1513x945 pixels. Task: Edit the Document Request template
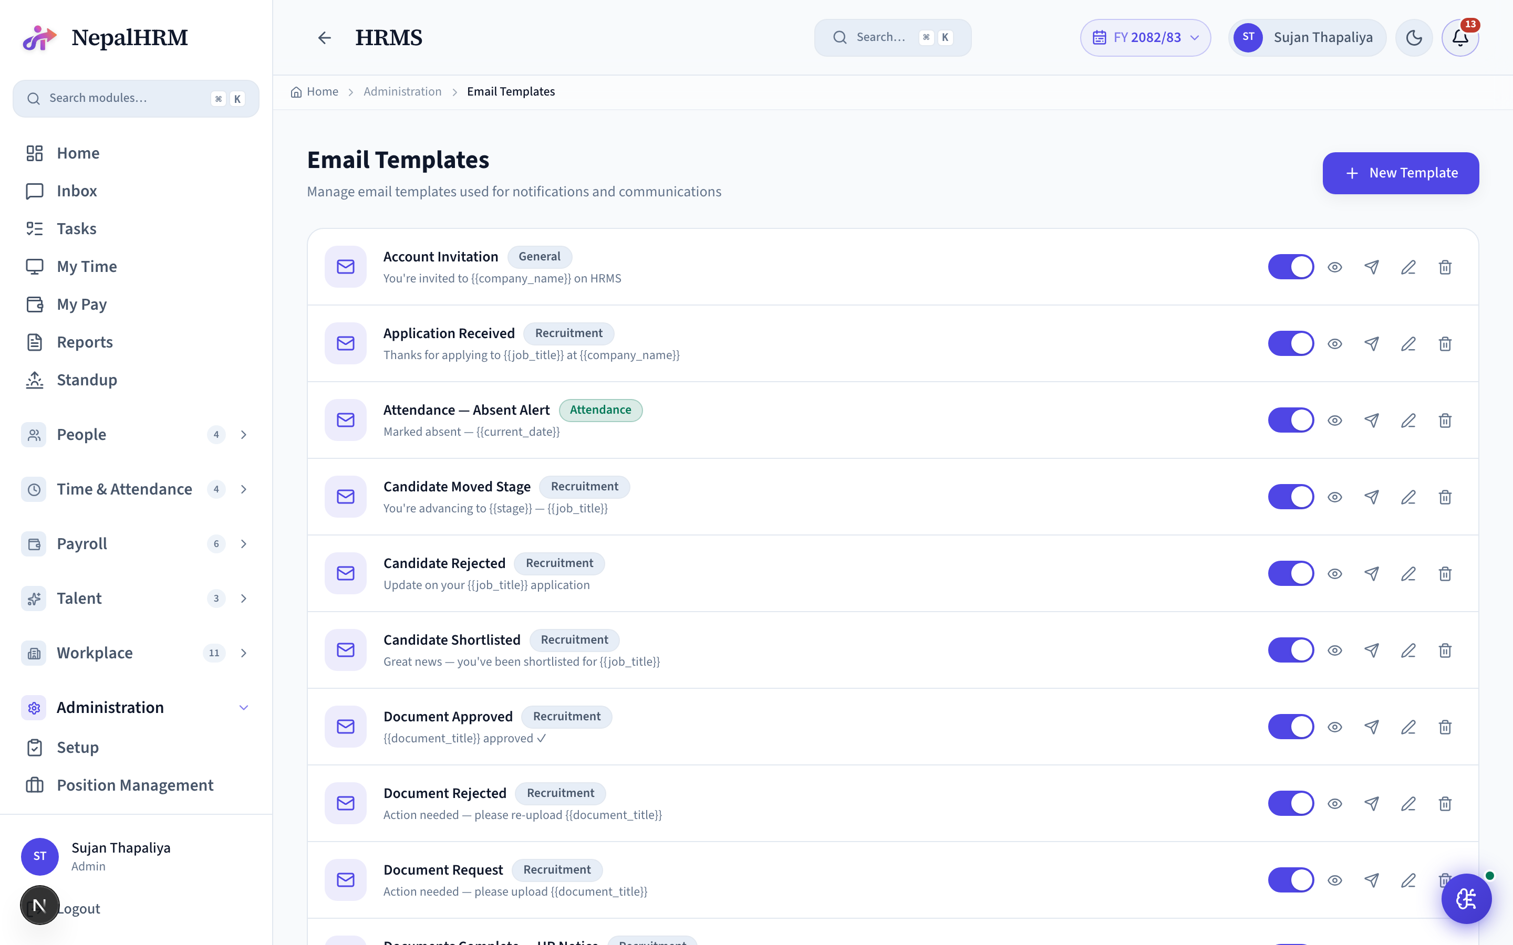click(1408, 880)
